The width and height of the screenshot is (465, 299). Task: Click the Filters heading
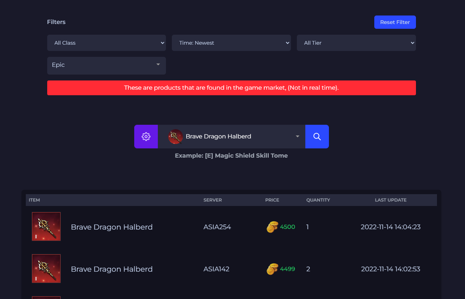[x=56, y=22]
